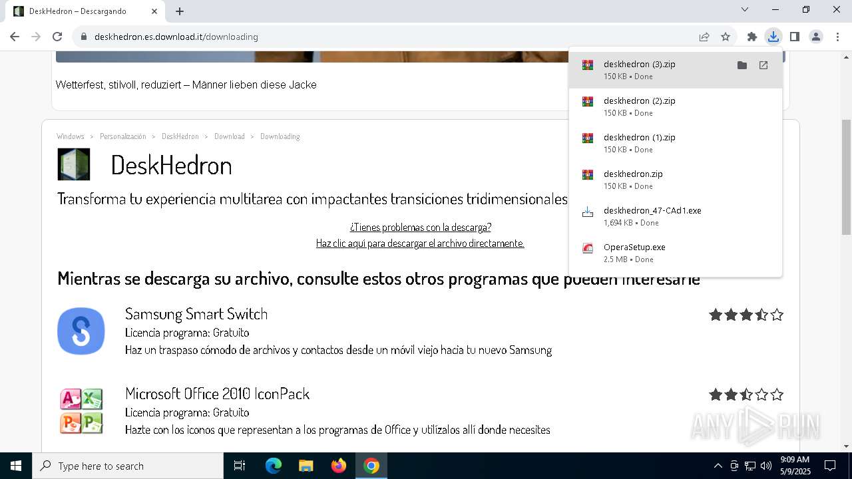Open the Microsoft Office 2010 IconPack title
Image resolution: width=852 pixels, height=479 pixels.
tap(218, 394)
